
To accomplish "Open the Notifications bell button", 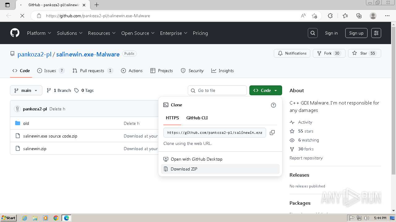I will [x=292, y=53].
